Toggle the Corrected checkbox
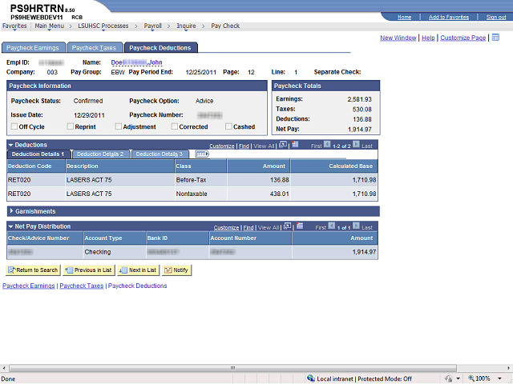The height and width of the screenshot is (384, 513). [175, 126]
